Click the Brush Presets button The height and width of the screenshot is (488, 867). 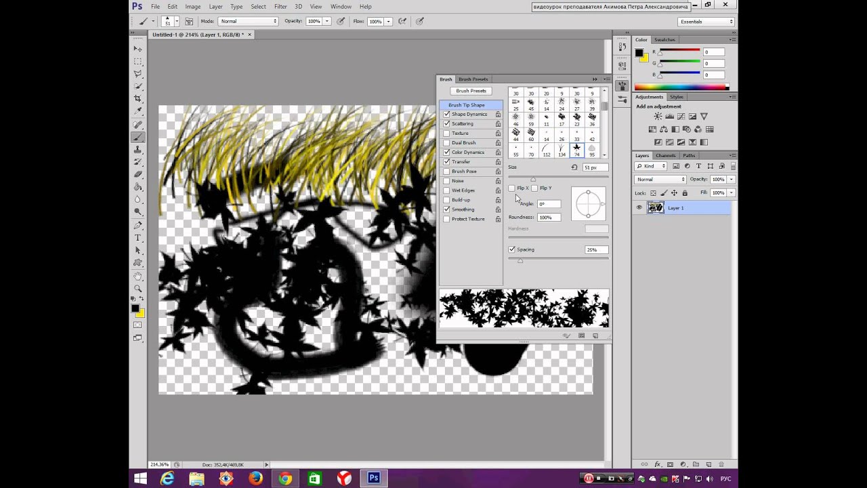tap(471, 91)
